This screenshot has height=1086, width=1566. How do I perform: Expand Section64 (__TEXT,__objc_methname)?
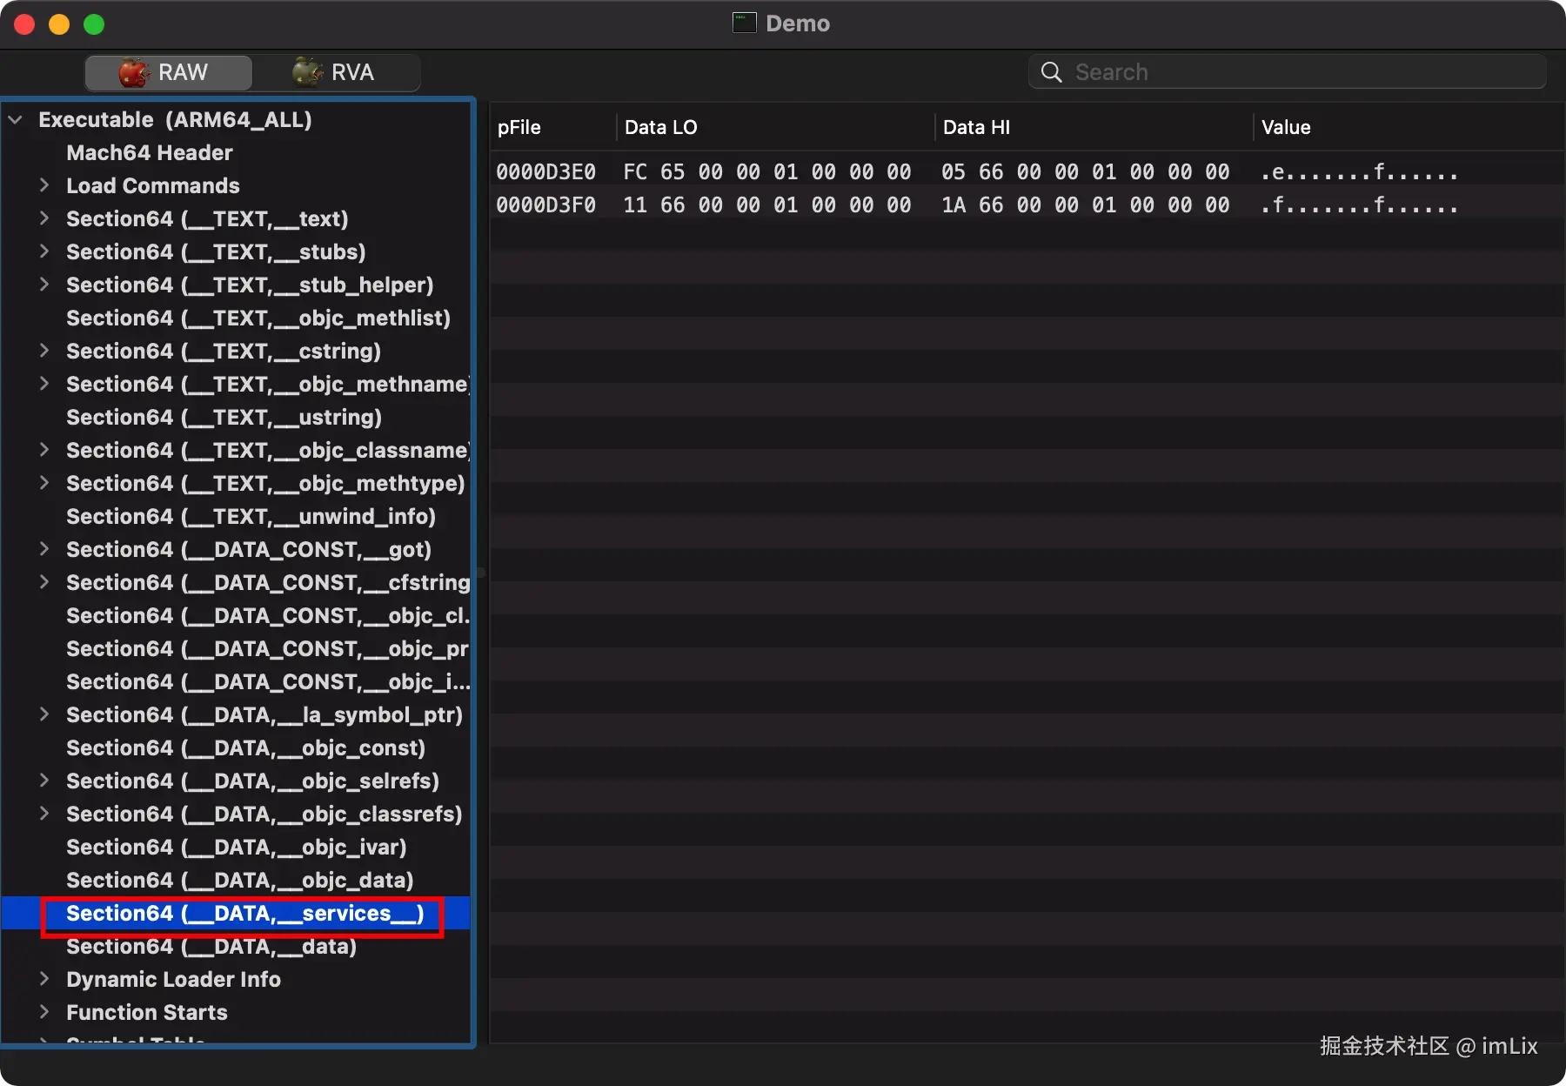pos(43,384)
